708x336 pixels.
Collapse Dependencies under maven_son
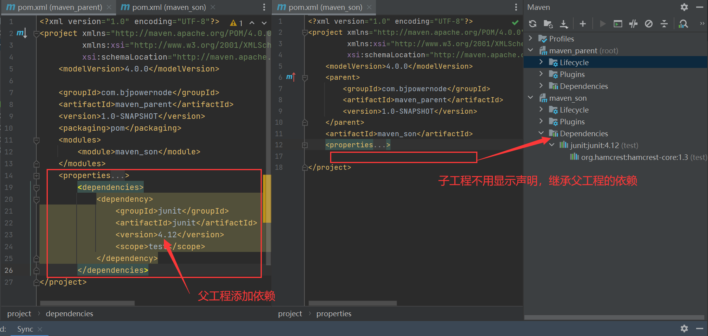(x=541, y=133)
